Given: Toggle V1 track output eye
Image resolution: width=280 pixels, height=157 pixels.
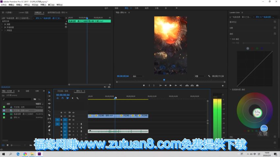Looking at the screenshot, I should pyautogui.click(x=73, y=120).
